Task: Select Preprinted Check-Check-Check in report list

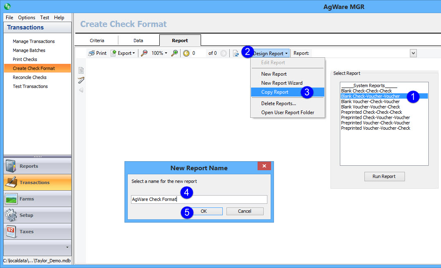Action: (371, 112)
